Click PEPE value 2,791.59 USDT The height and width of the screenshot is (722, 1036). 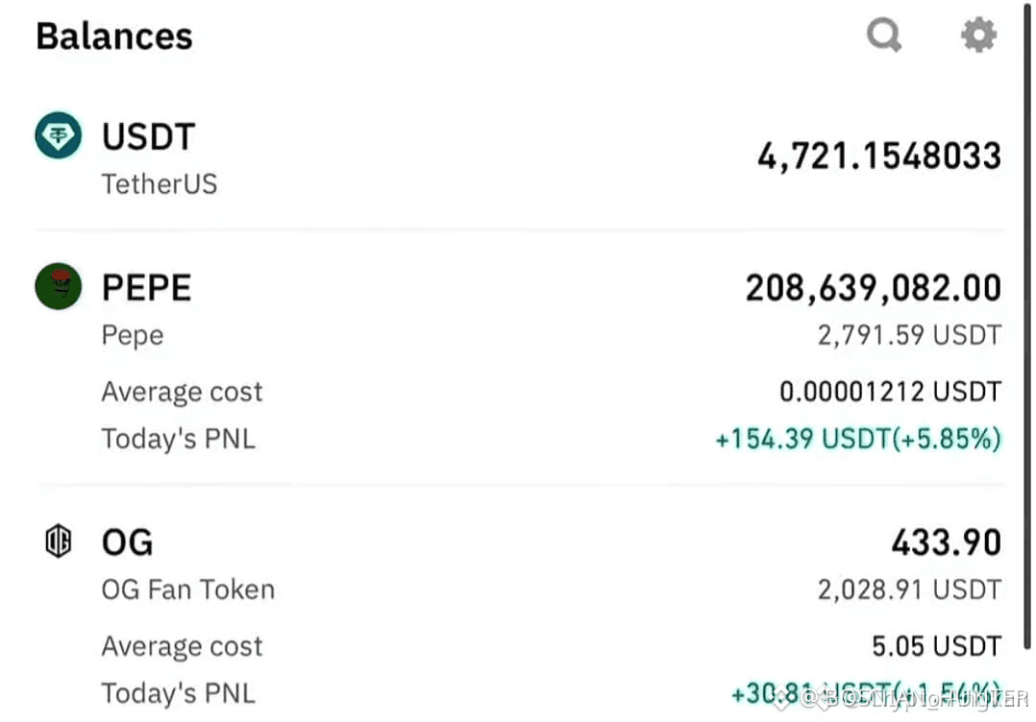909,335
